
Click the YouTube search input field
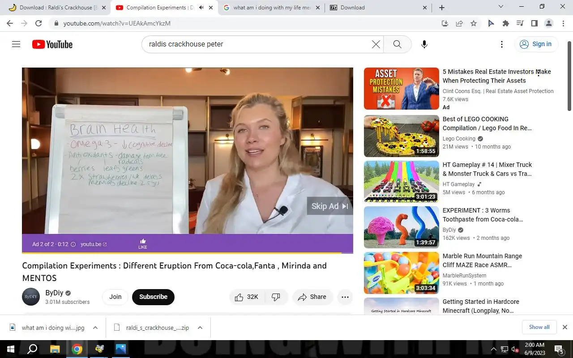[x=257, y=44]
